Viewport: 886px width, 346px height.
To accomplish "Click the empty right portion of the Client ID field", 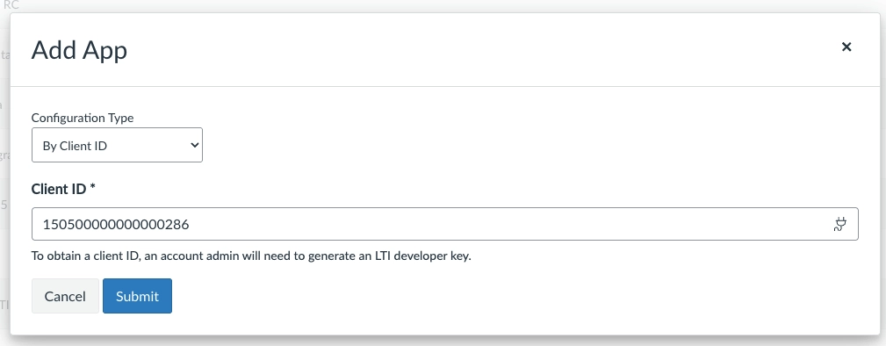I will (x=565, y=224).
